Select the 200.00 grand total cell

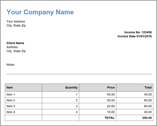(x=147, y=118)
